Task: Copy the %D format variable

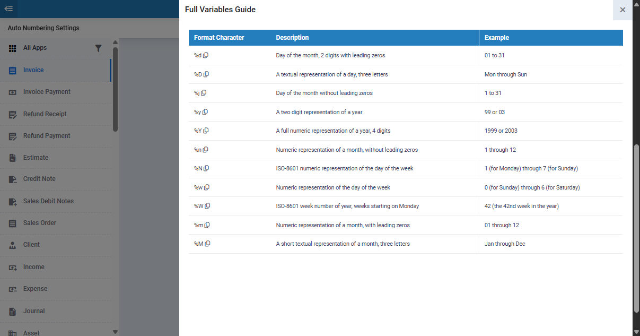Action: 206,74
